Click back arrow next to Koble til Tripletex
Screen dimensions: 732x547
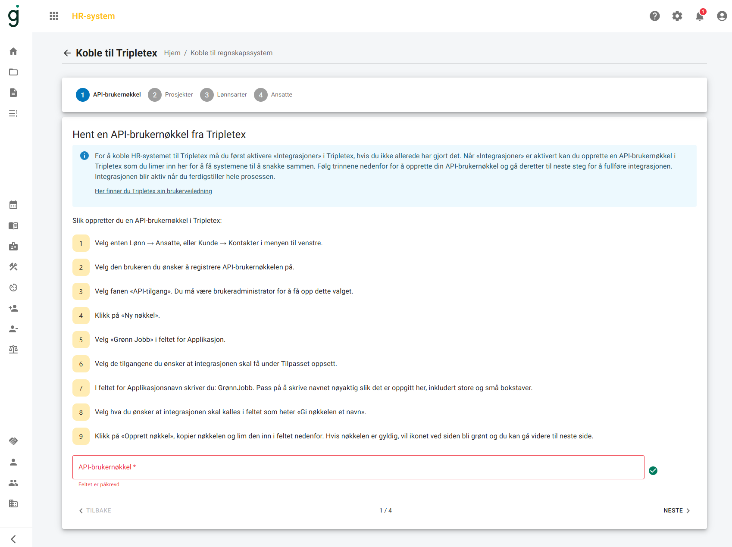point(67,53)
